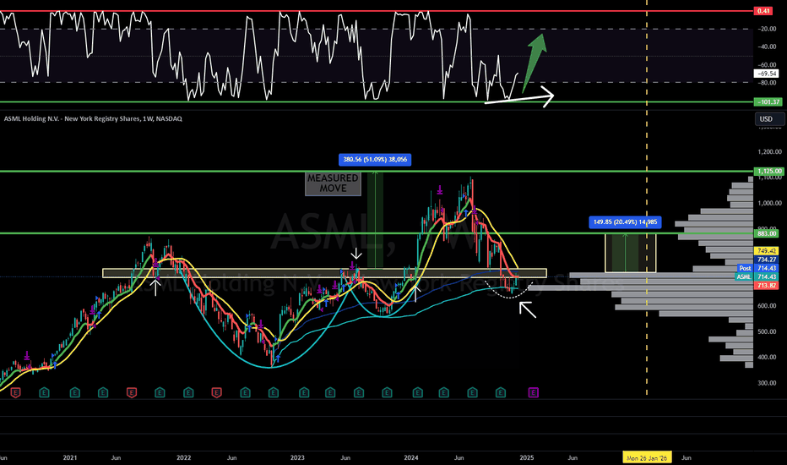Click the purple signal marker near late 2020
This screenshot has height=465, width=787.
(x=27, y=355)
